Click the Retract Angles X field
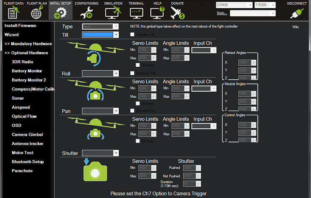Image resolution: width=311 pixels, height=198 pixels. [247, 63]
